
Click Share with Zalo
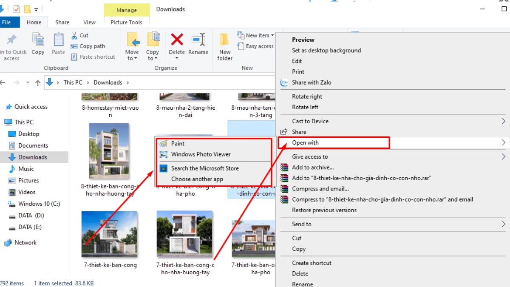pos(312,82)
